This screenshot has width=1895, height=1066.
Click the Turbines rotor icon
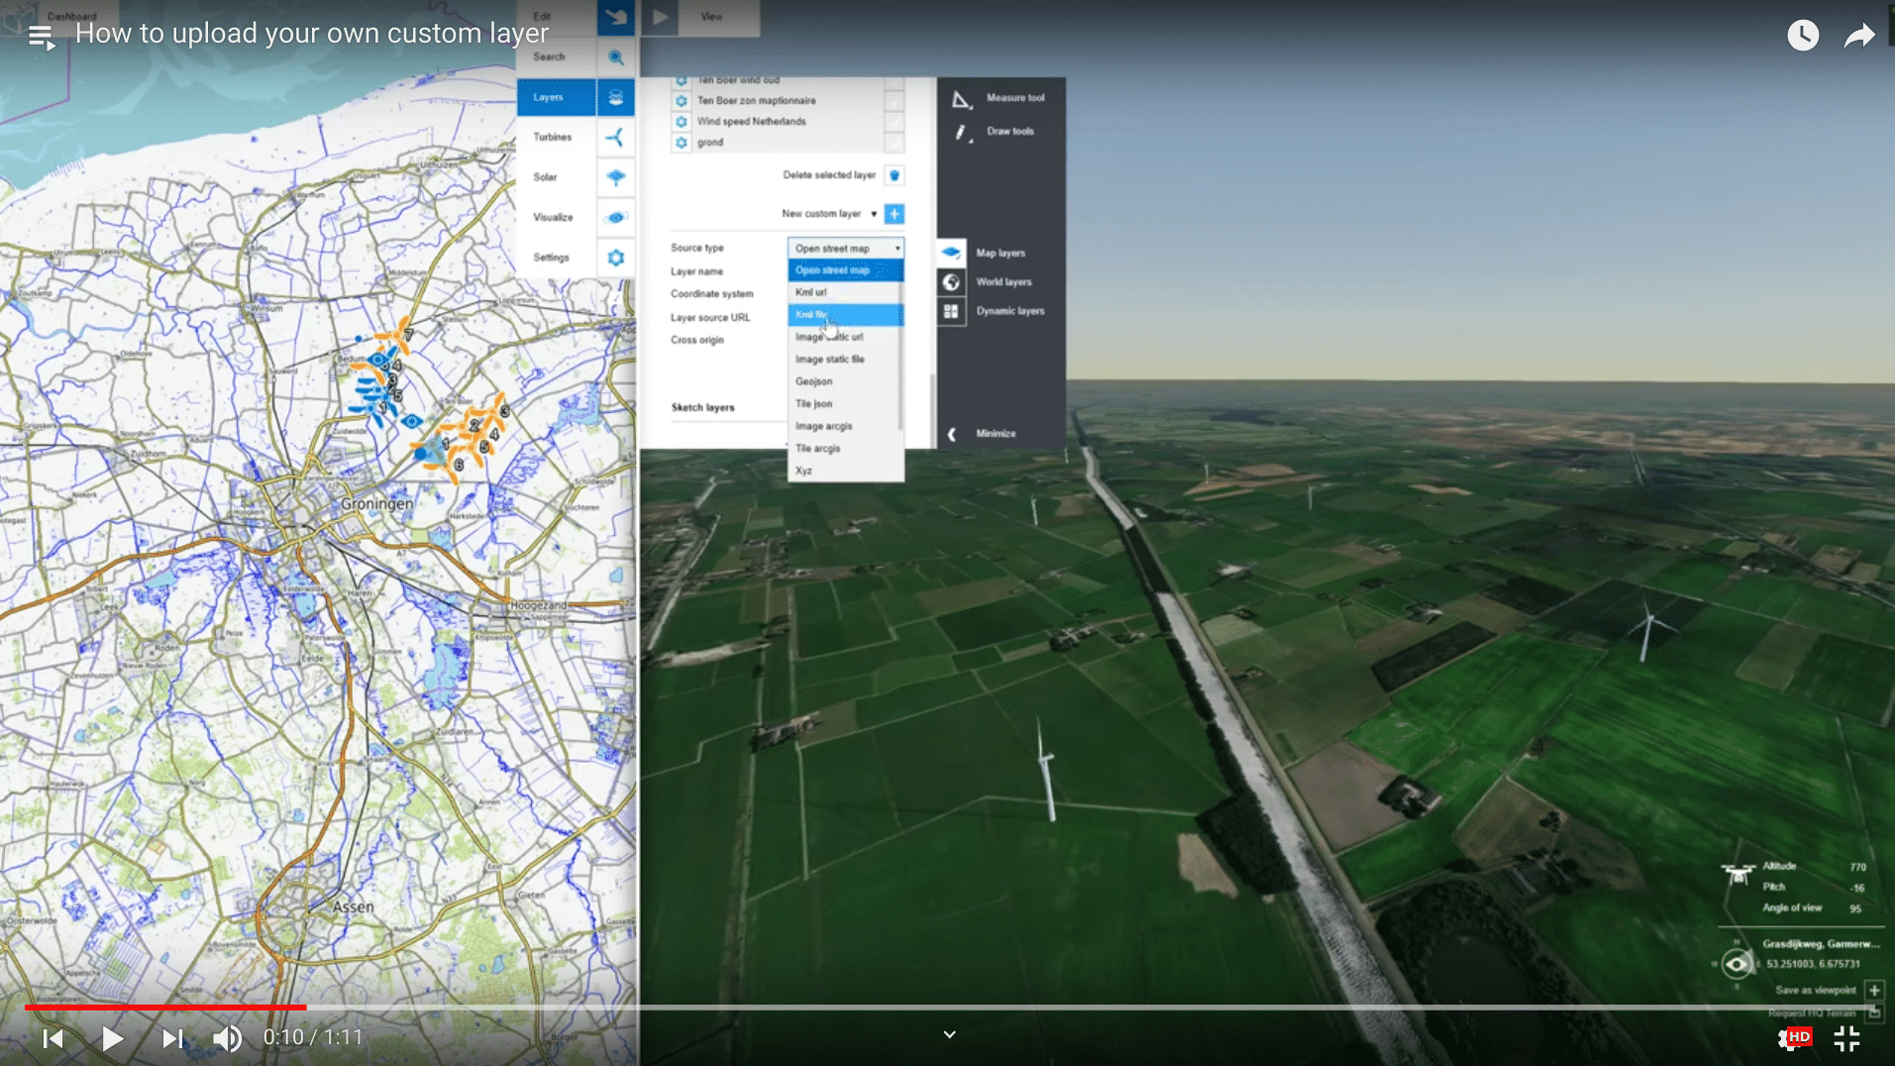[616, 138]
